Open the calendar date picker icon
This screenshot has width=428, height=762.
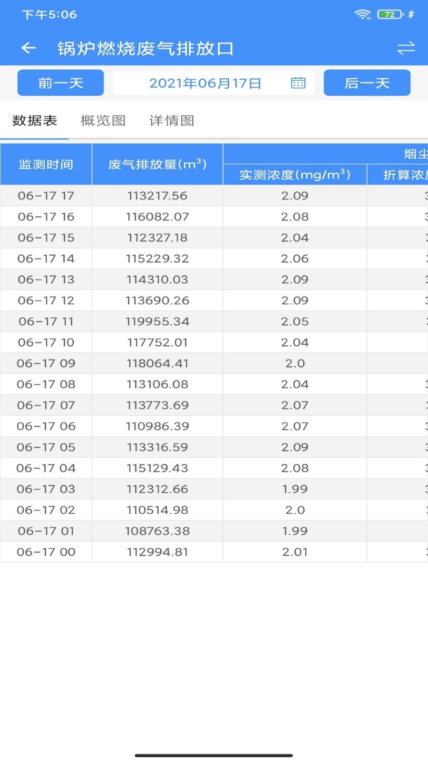point(298,83)
